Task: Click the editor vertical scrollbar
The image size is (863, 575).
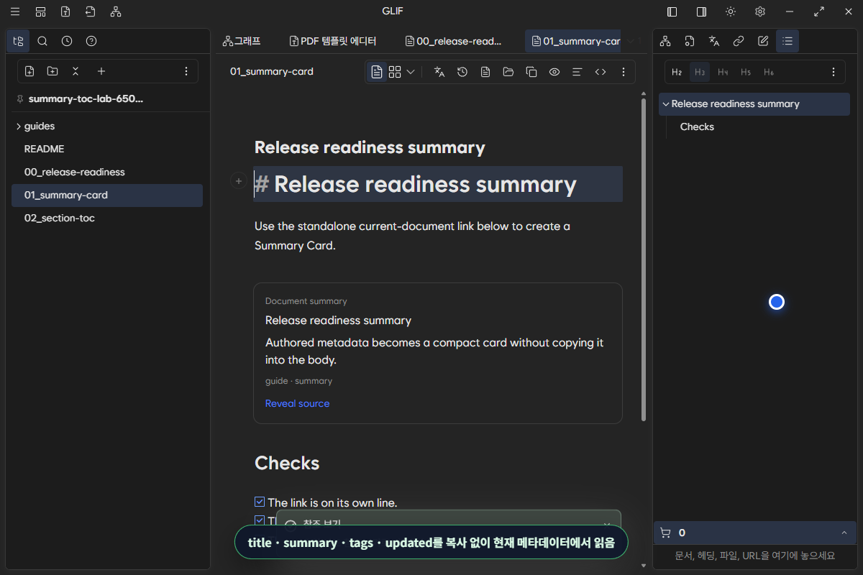Action: tap(643, 259)
